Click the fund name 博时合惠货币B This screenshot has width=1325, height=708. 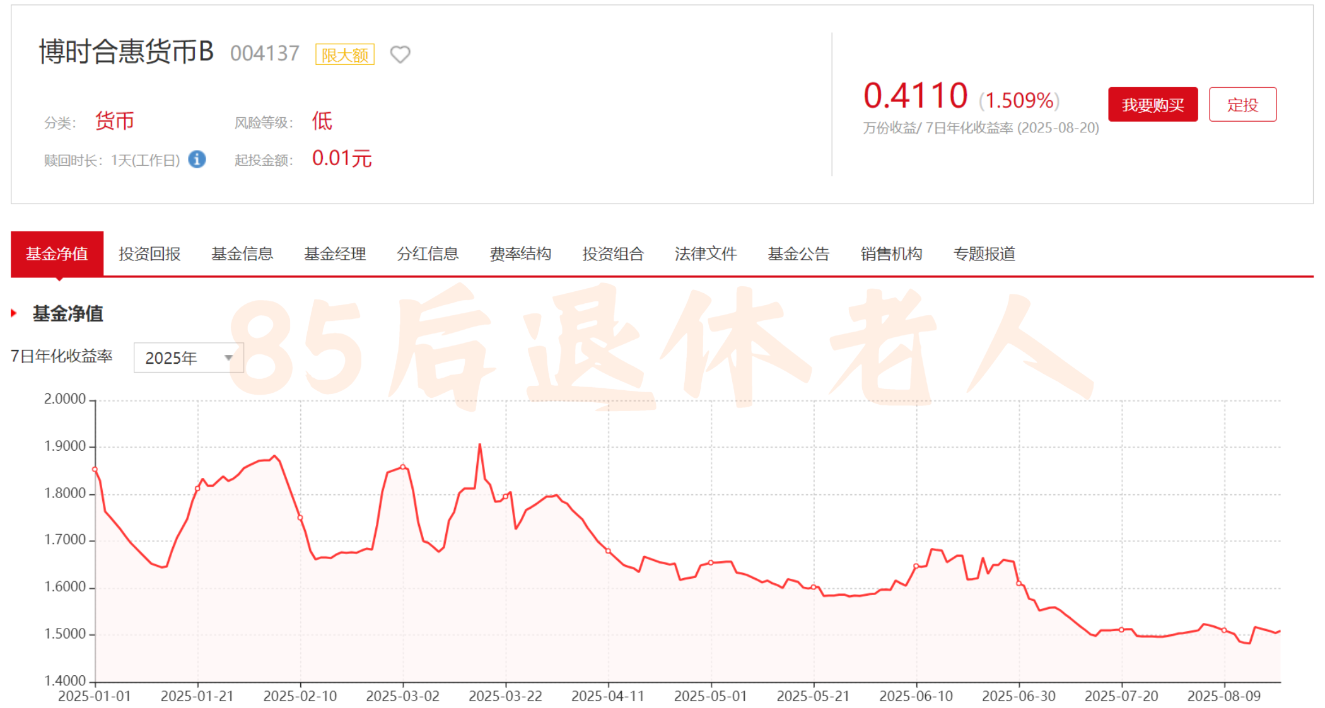tap(126, 52)
